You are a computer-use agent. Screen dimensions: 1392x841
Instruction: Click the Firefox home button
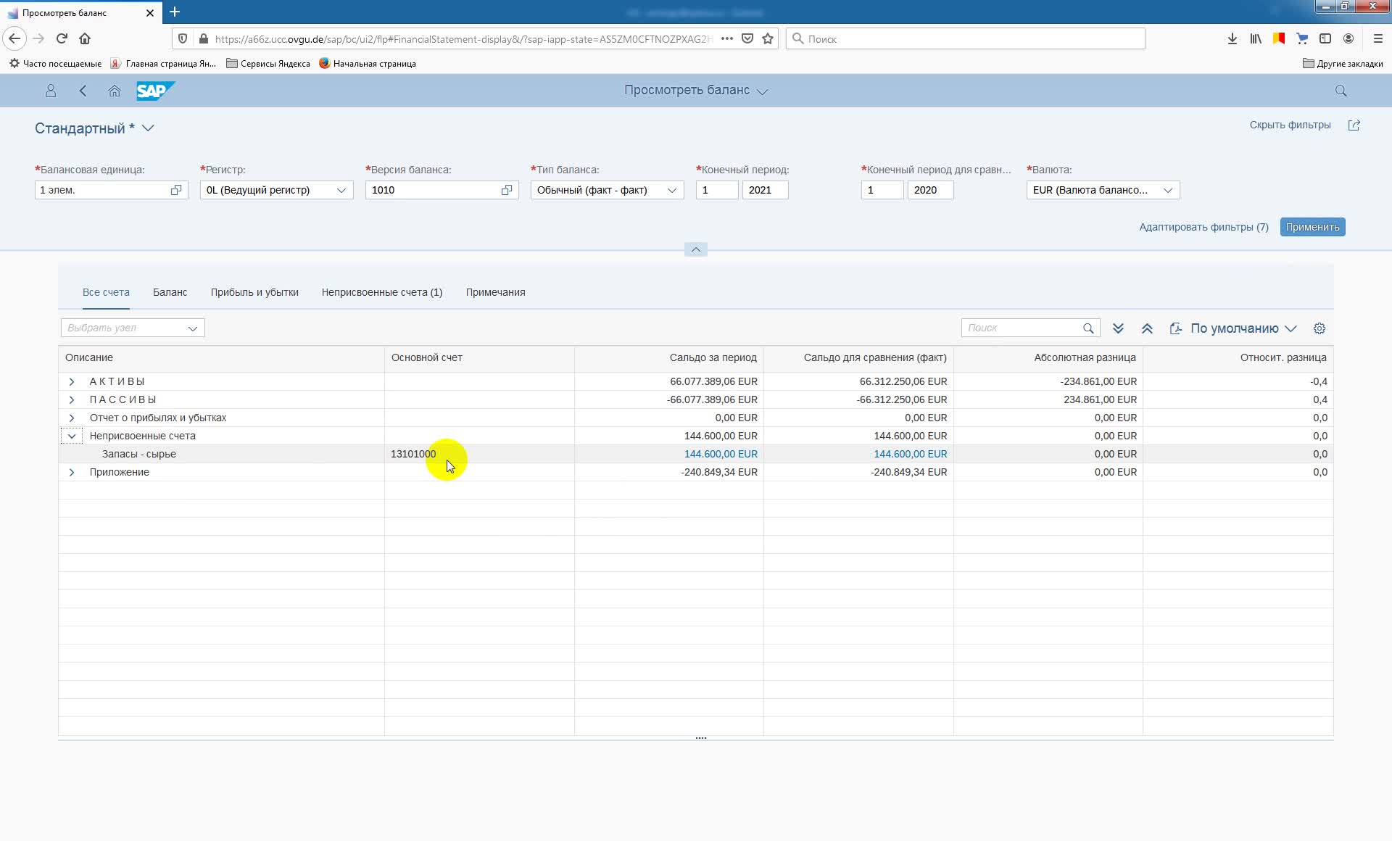click(85, 38)
